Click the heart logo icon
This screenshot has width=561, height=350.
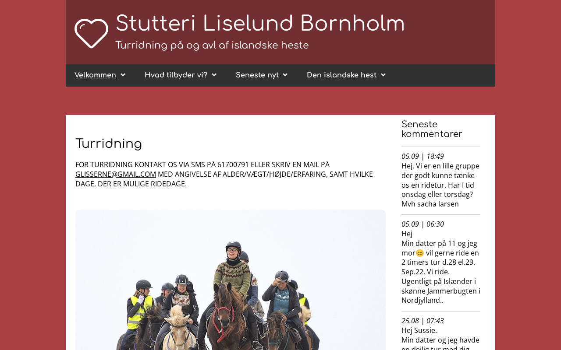coord(91,33)
